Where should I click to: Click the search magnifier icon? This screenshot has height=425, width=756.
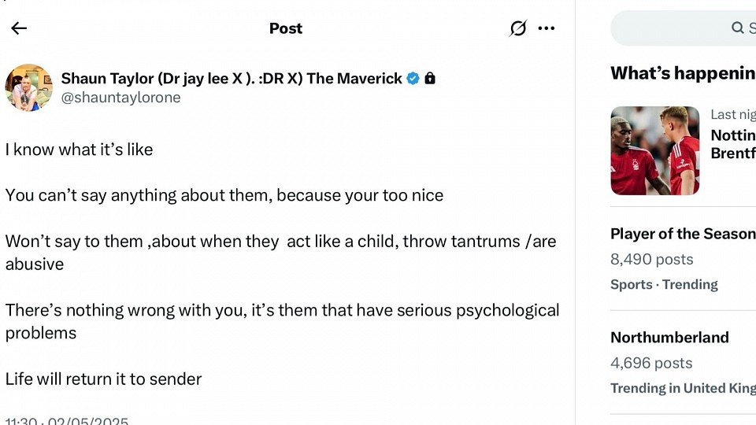[737, 28]
